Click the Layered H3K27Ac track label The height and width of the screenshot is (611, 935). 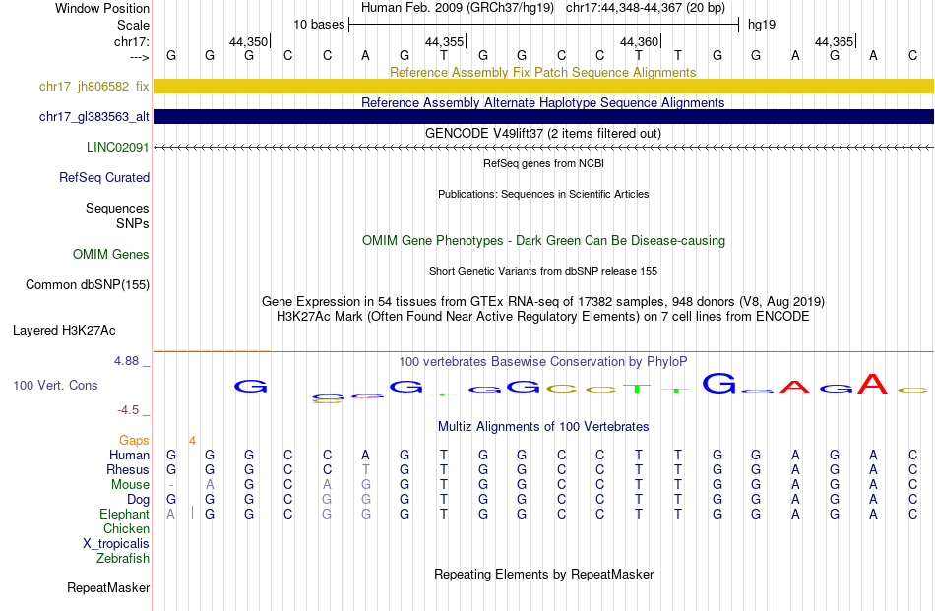coord(64,330)
